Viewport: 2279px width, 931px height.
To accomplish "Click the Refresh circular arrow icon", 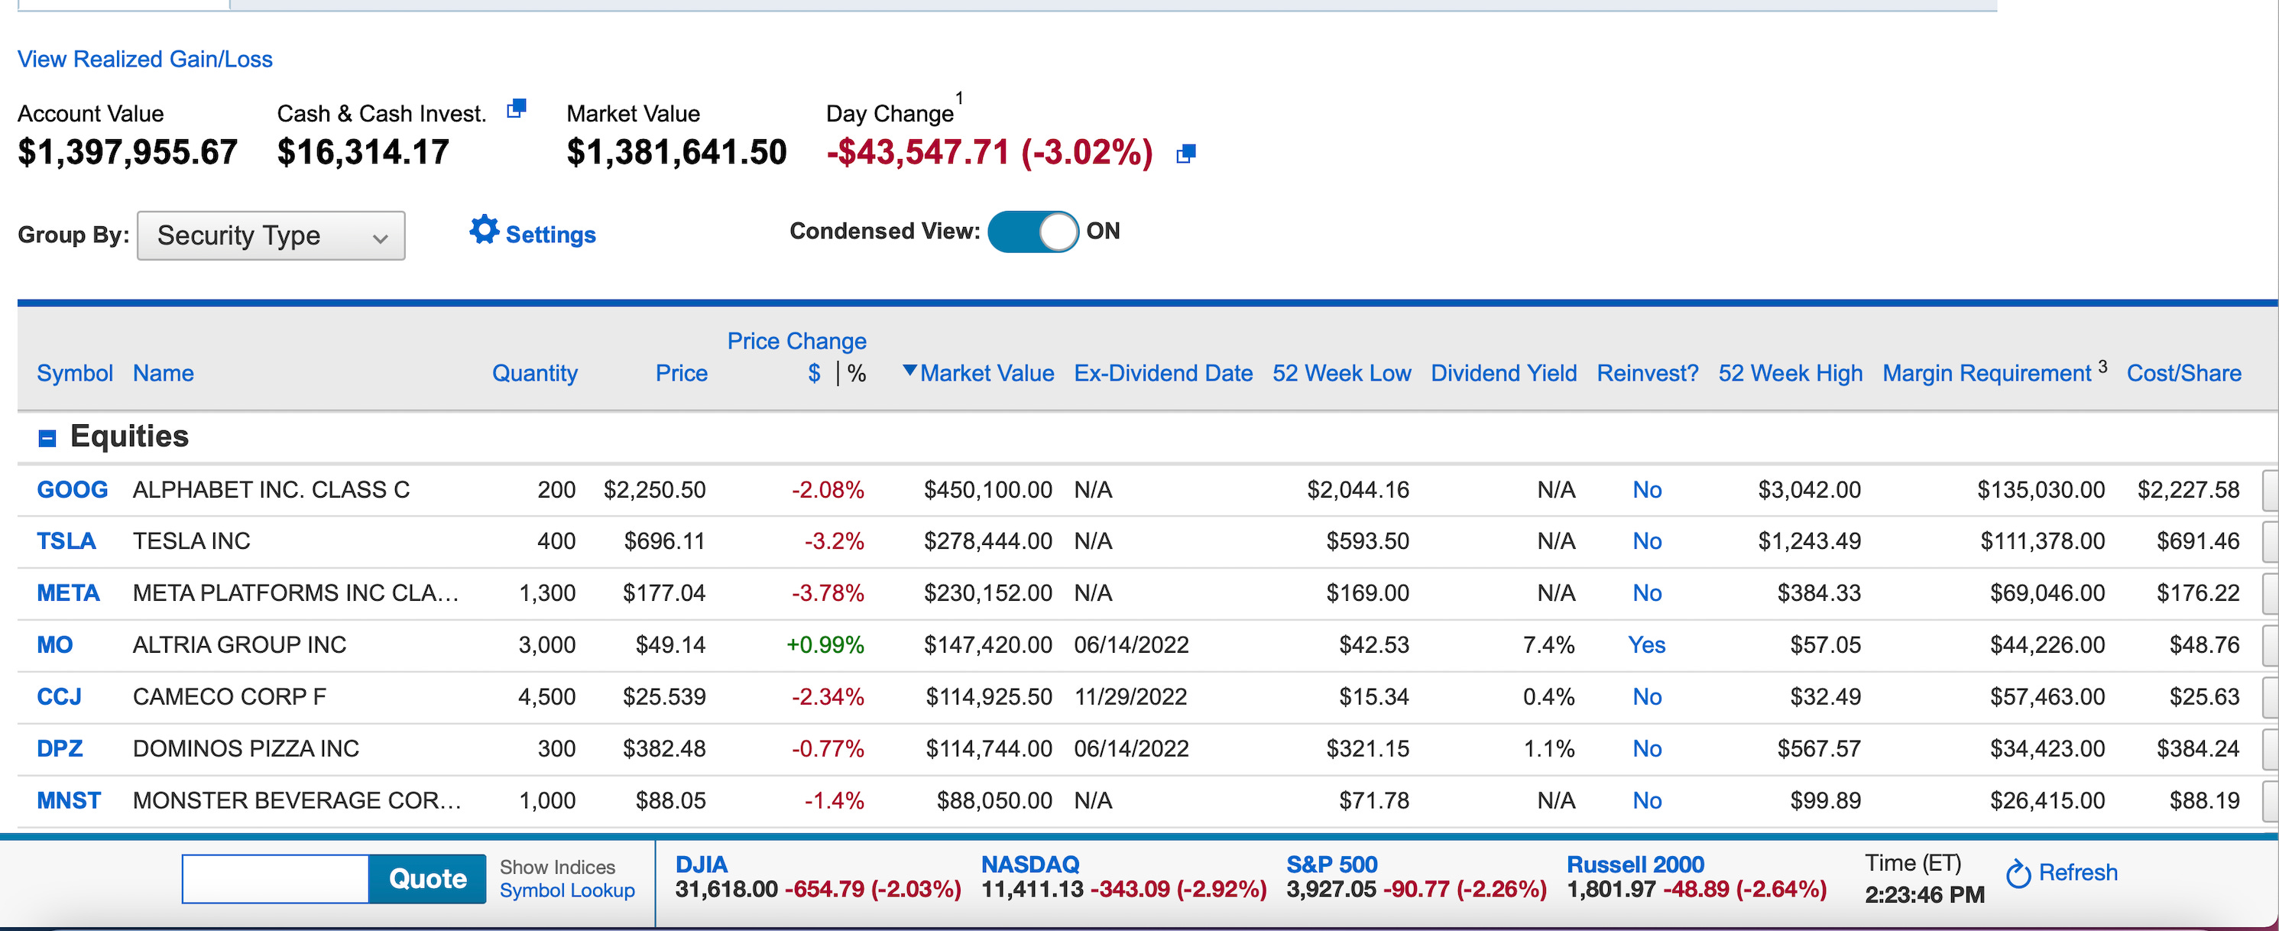I will tap(2018, 874).
